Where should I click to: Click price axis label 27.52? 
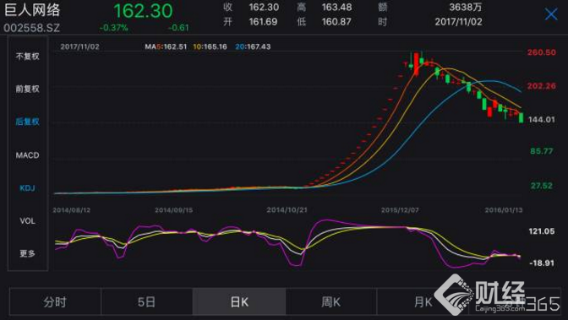[x=542, y=186]
